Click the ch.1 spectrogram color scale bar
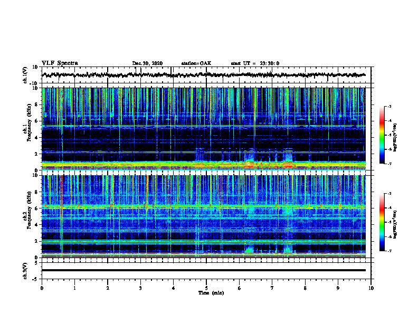This screenshot has width=418, height=323. [x=382, y=135]
